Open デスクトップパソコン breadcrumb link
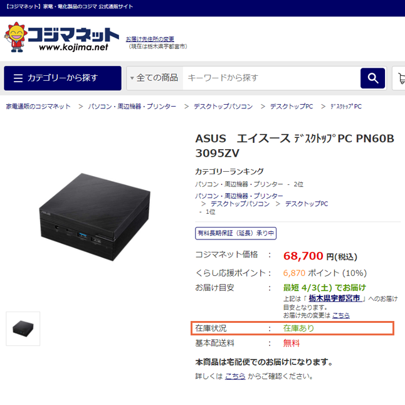405x405 pixels. 223,107
